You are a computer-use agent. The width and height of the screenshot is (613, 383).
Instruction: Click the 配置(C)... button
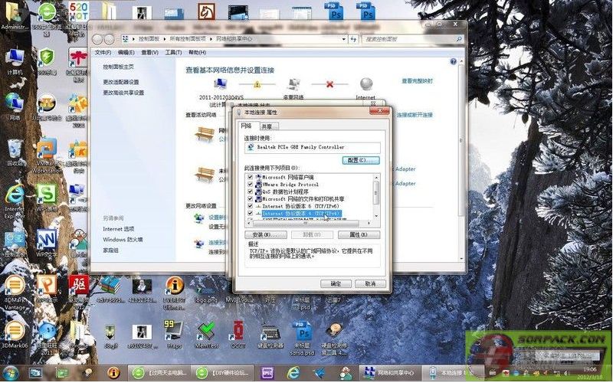(359, 160)
